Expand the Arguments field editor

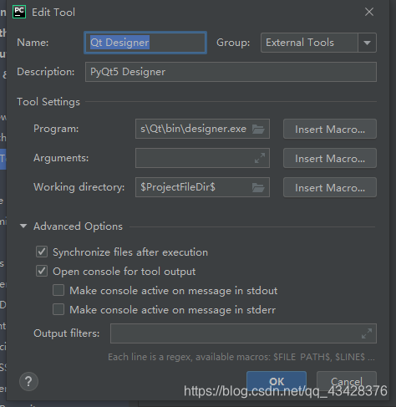pyautogui.click(x=260, y=158)
